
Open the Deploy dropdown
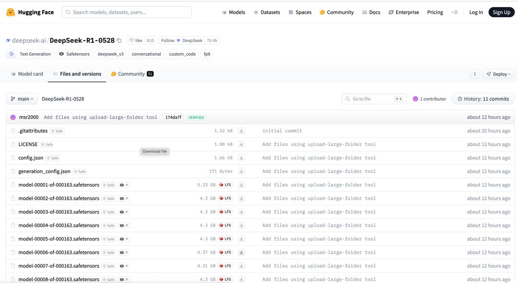click(x=498, y=74)
